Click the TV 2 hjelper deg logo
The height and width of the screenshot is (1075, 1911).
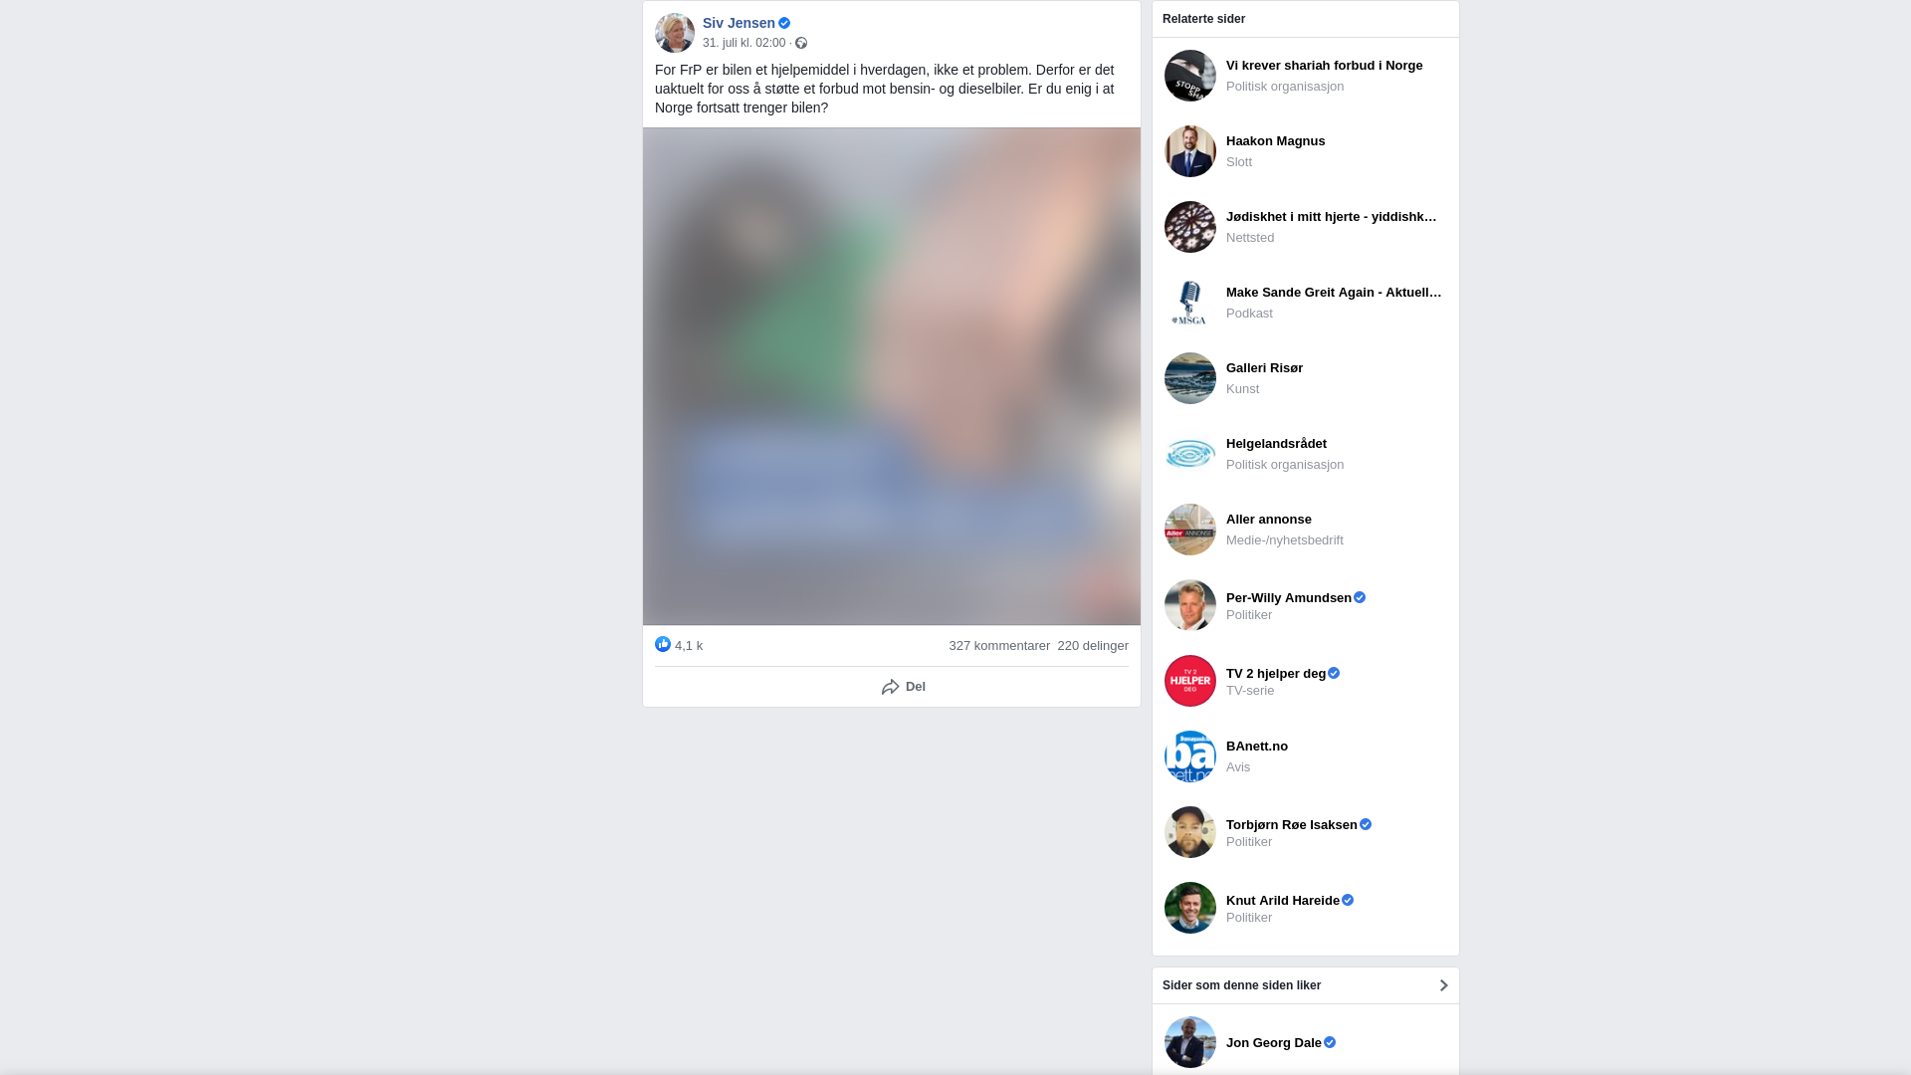(x=1190, y=681)
